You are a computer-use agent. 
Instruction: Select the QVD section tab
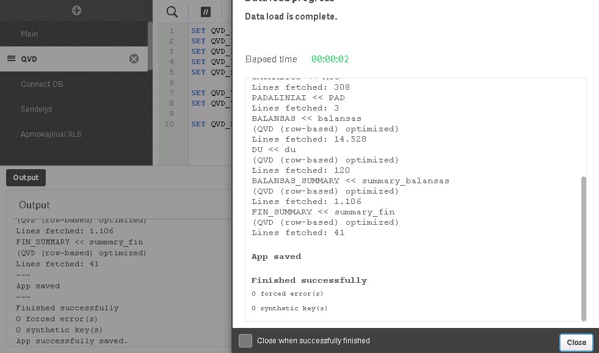coord(74,59)
